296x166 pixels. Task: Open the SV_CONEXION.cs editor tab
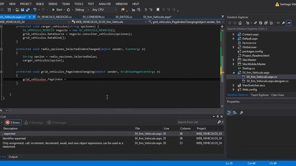93,17
